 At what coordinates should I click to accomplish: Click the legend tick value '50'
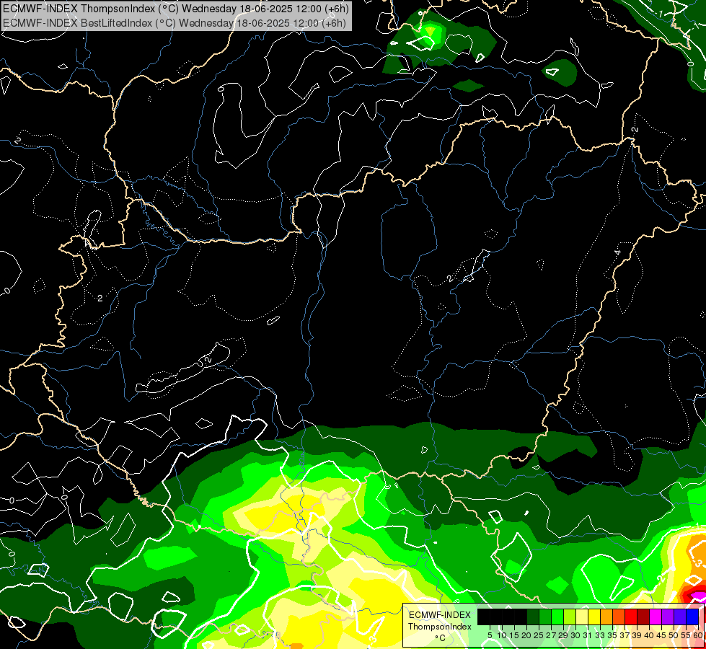pos(674,635)
